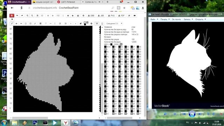Open Открыть menu in photo viewer

[200, 19]
